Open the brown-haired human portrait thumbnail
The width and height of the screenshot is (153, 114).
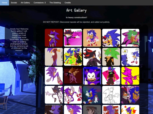(92, 109)
